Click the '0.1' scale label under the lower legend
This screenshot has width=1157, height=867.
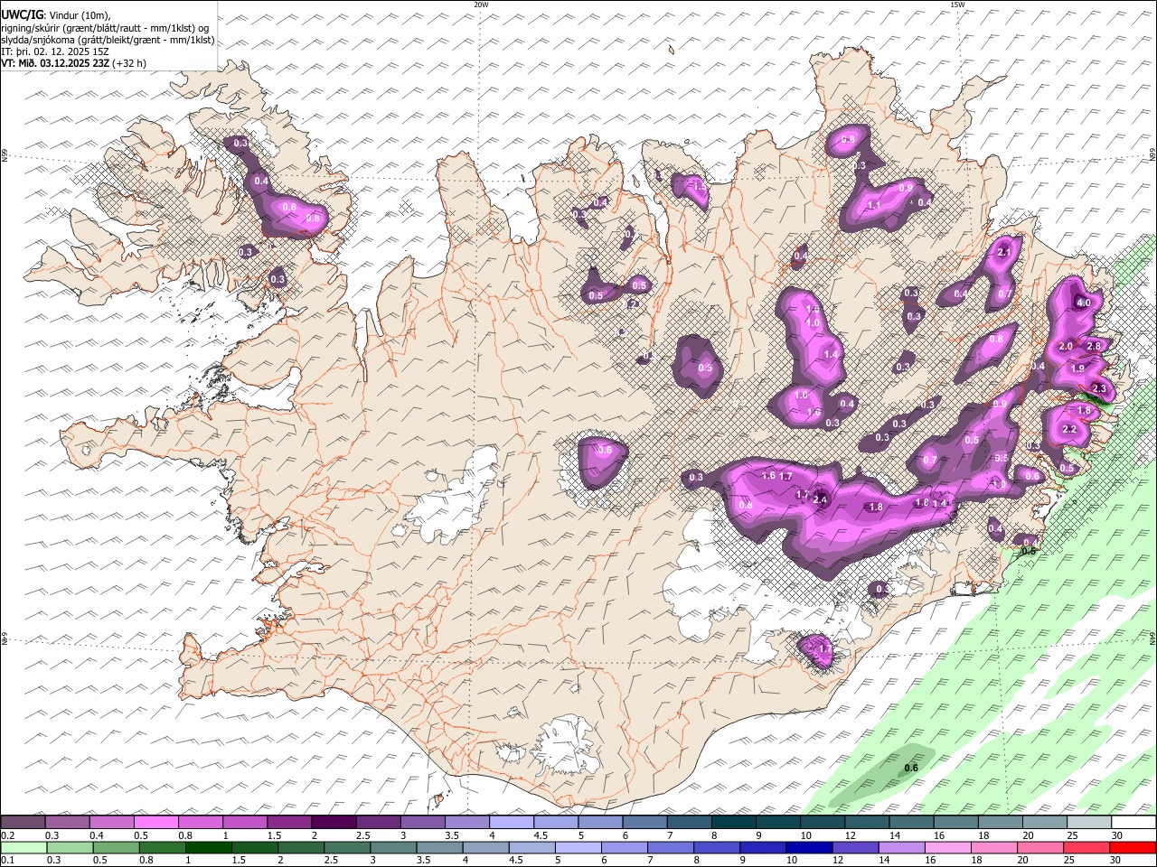tap(7, 861)
